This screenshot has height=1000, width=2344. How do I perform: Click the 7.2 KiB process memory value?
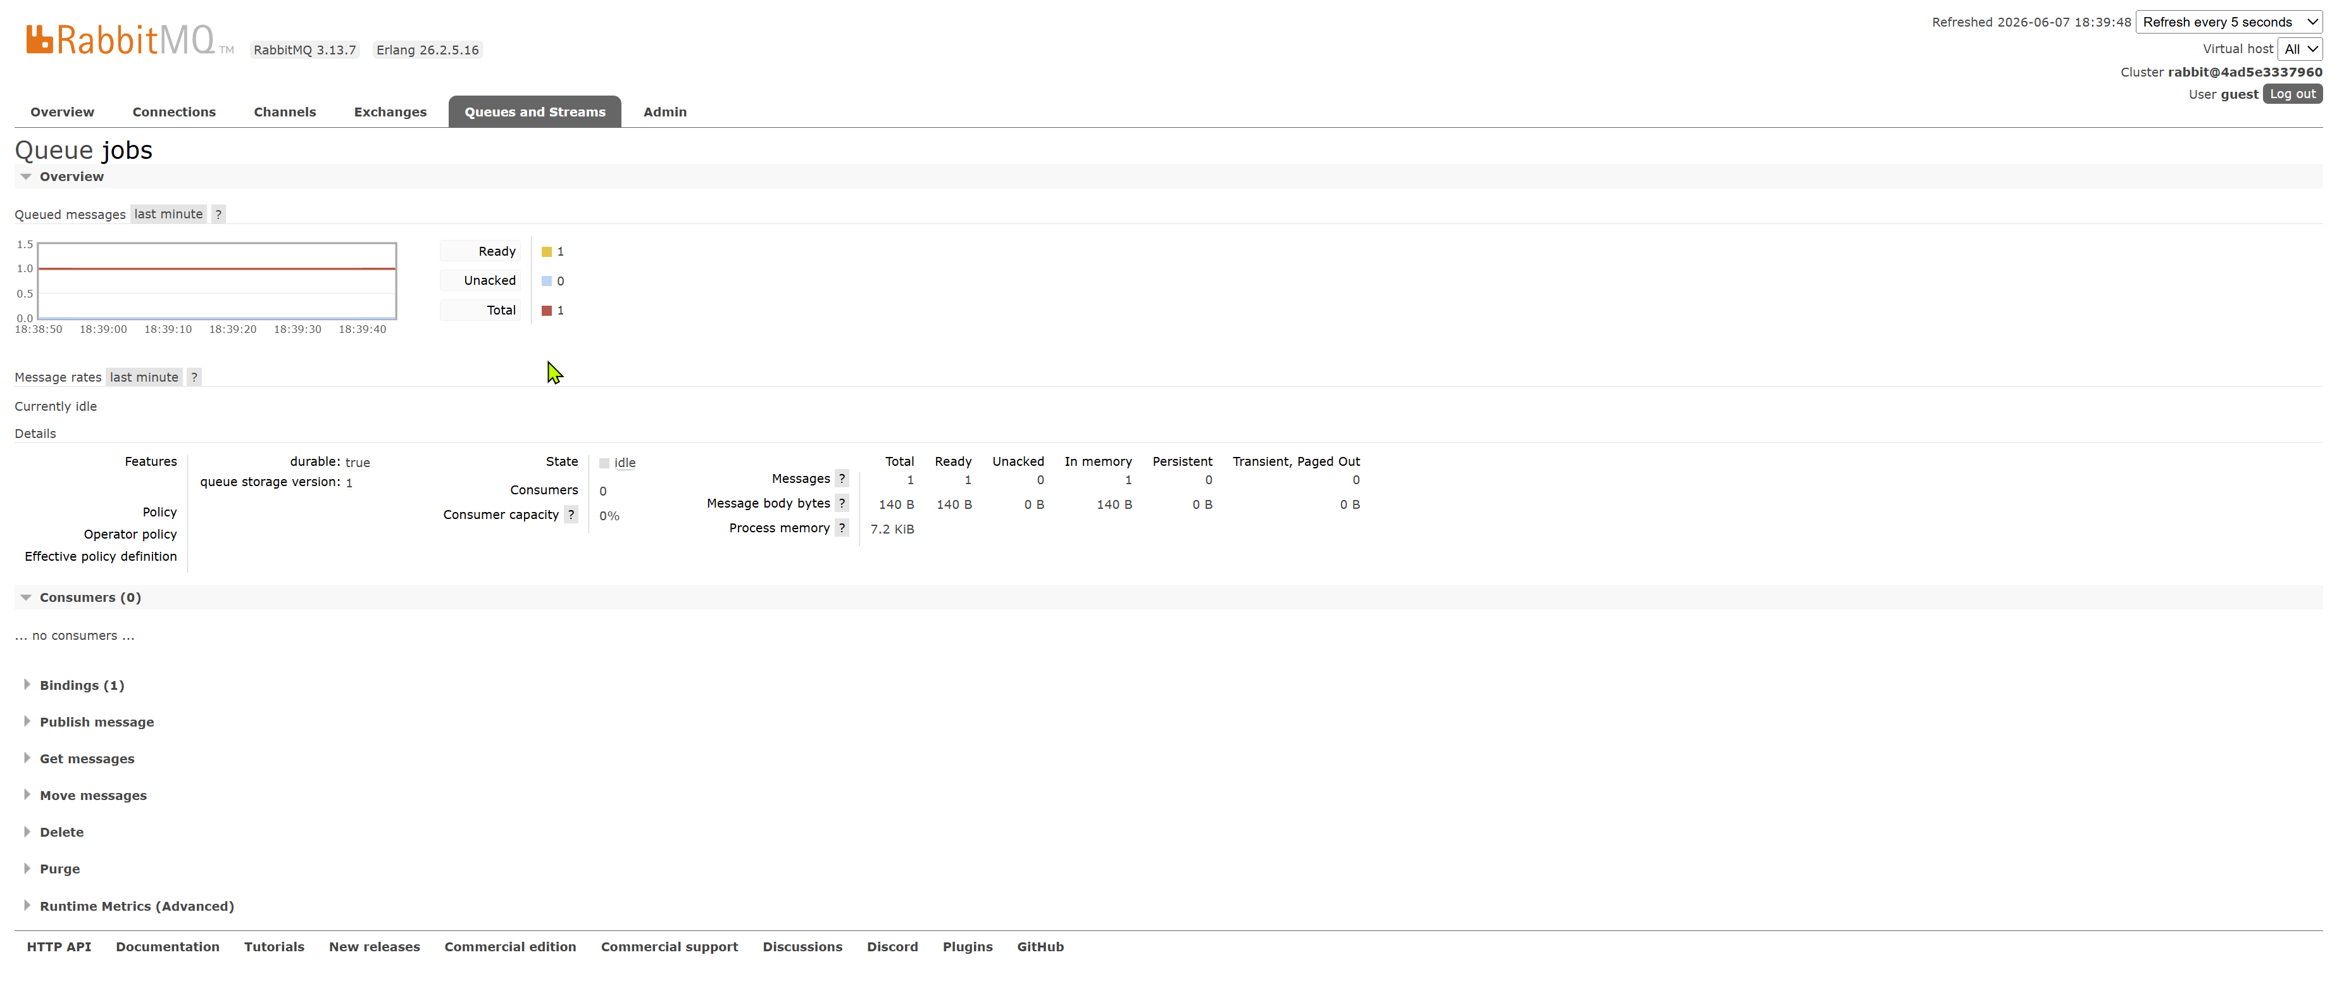(x=892, y=528)
